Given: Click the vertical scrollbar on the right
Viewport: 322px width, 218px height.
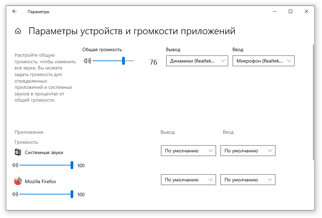Looking at the screenshot, I should tap(313, 102).
